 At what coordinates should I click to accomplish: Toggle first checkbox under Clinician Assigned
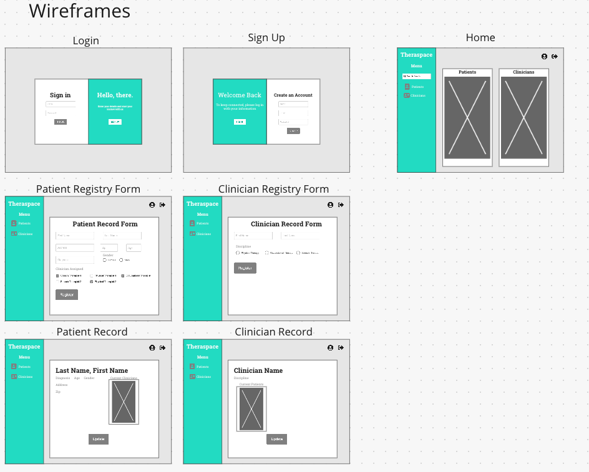(x=57, y=276)
